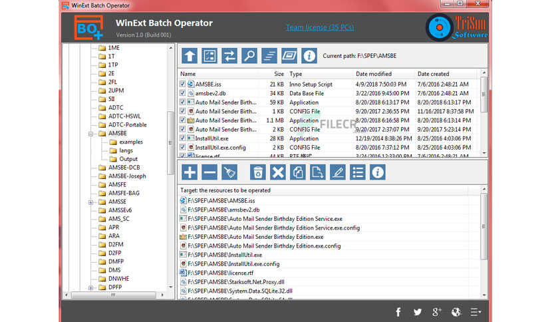
Task: Click the move file icon
Action: [x=317, y=172]
